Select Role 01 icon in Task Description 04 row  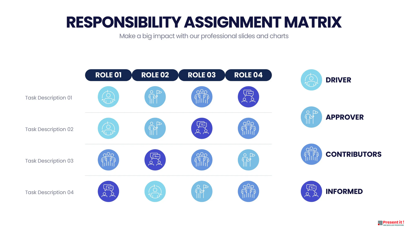pyautogui.click(x=108, y=192)
